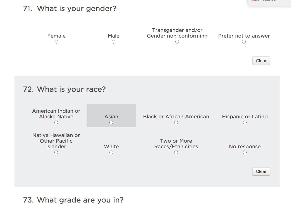Select Black or African American
Image resolution: width=291 pixels, height=211 pixels.
point(176,122)
